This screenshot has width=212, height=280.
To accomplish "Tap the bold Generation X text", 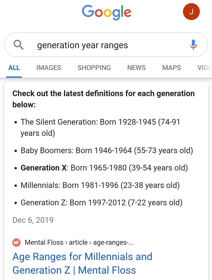I will (x=44, y=168).
